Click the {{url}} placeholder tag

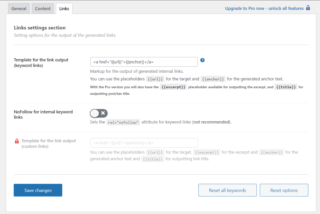155,79
